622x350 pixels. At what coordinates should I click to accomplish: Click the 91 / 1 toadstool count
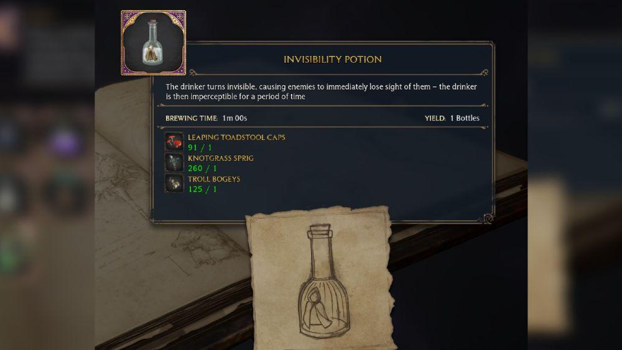pyautogui.click(x=200, y=148)
